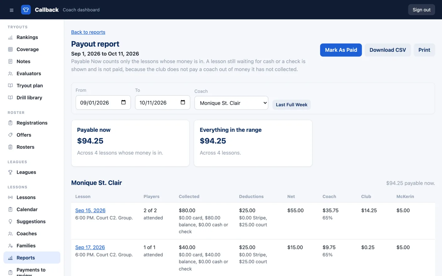Screen dimensions: 442x276
Task: Click the Evaluators people icon
Action: [x=10, y=73]
